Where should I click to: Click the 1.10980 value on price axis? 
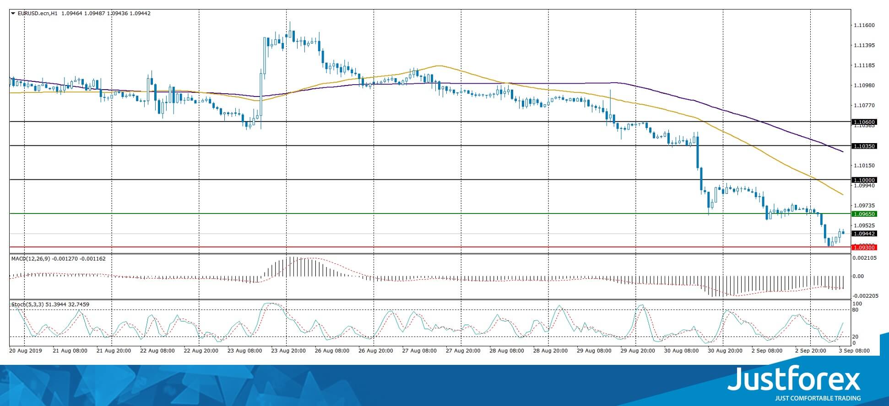864,85
